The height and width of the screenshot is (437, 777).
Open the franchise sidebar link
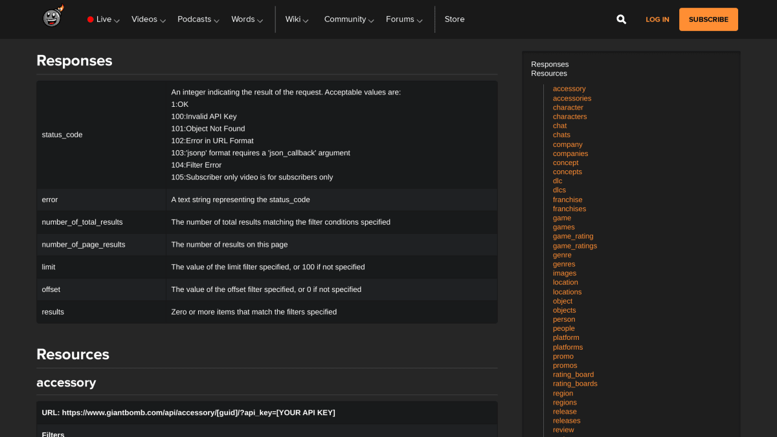click(x=568, y=199)
